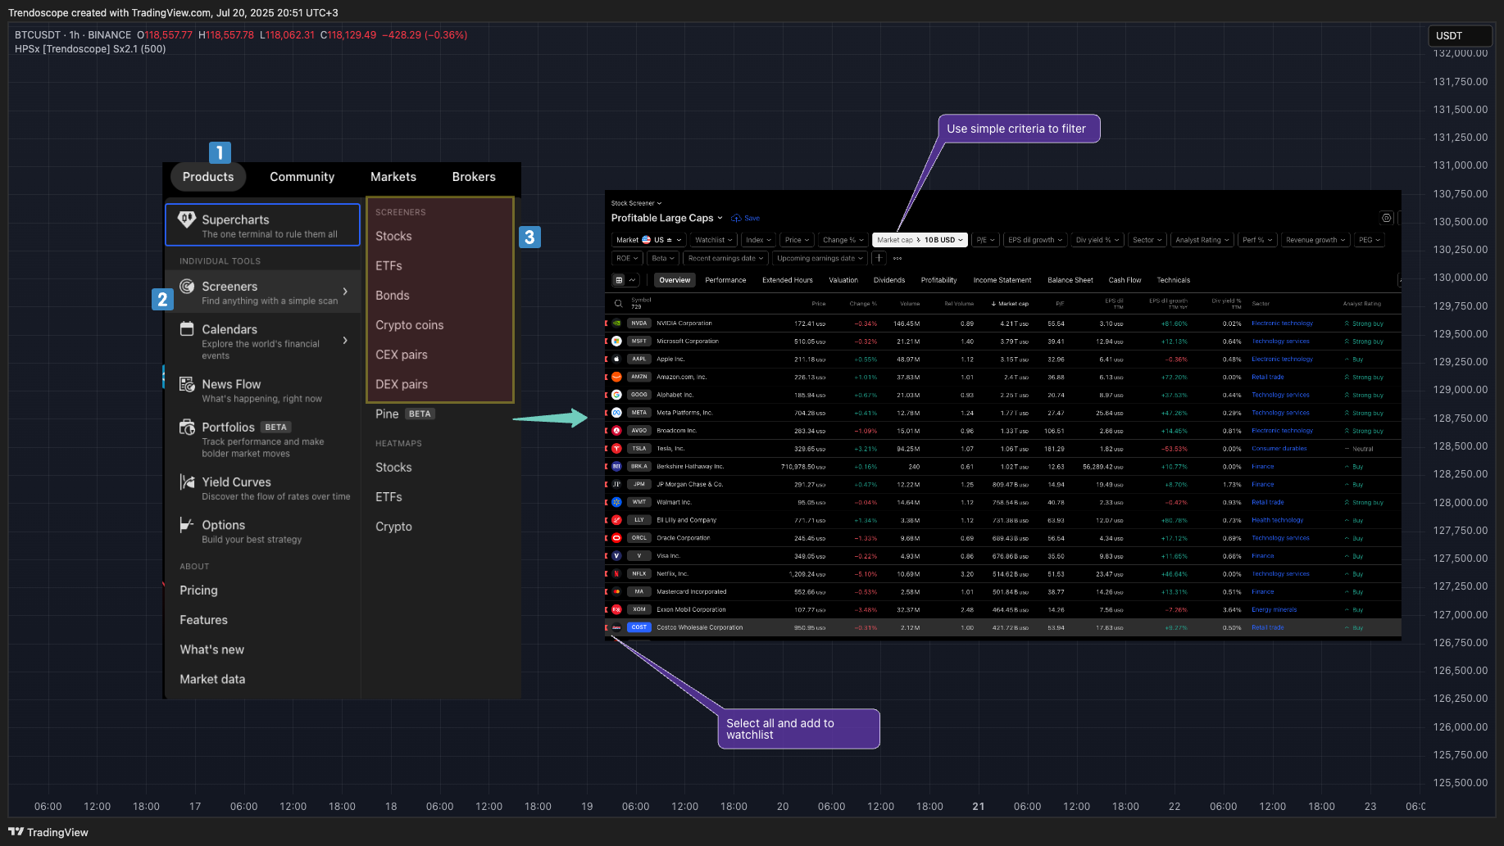Click the Pricing link
This screenshot has width=1504, height=846.
pyautogui.click(x=198, y=590)
